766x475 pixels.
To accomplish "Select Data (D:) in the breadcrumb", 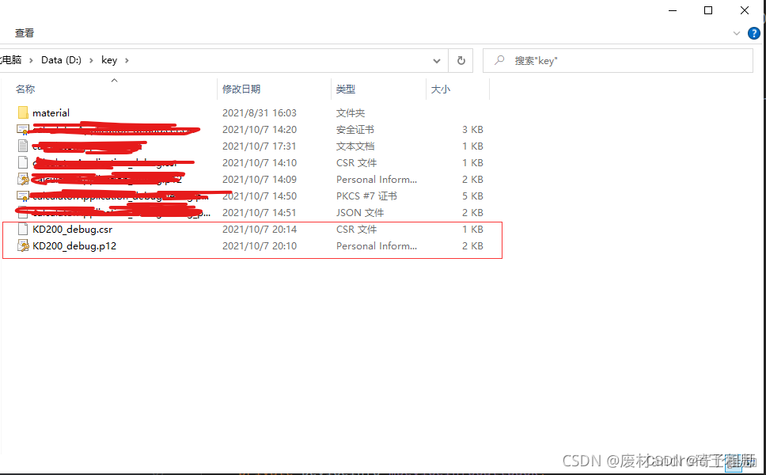I will click(x=61, y=60).
